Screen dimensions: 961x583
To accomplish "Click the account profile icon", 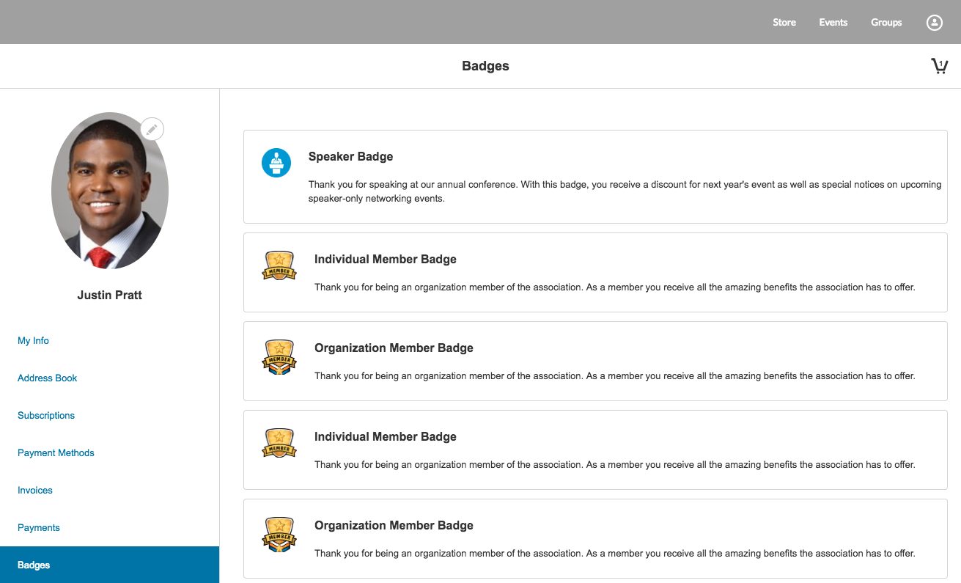I will pos(934,22).
